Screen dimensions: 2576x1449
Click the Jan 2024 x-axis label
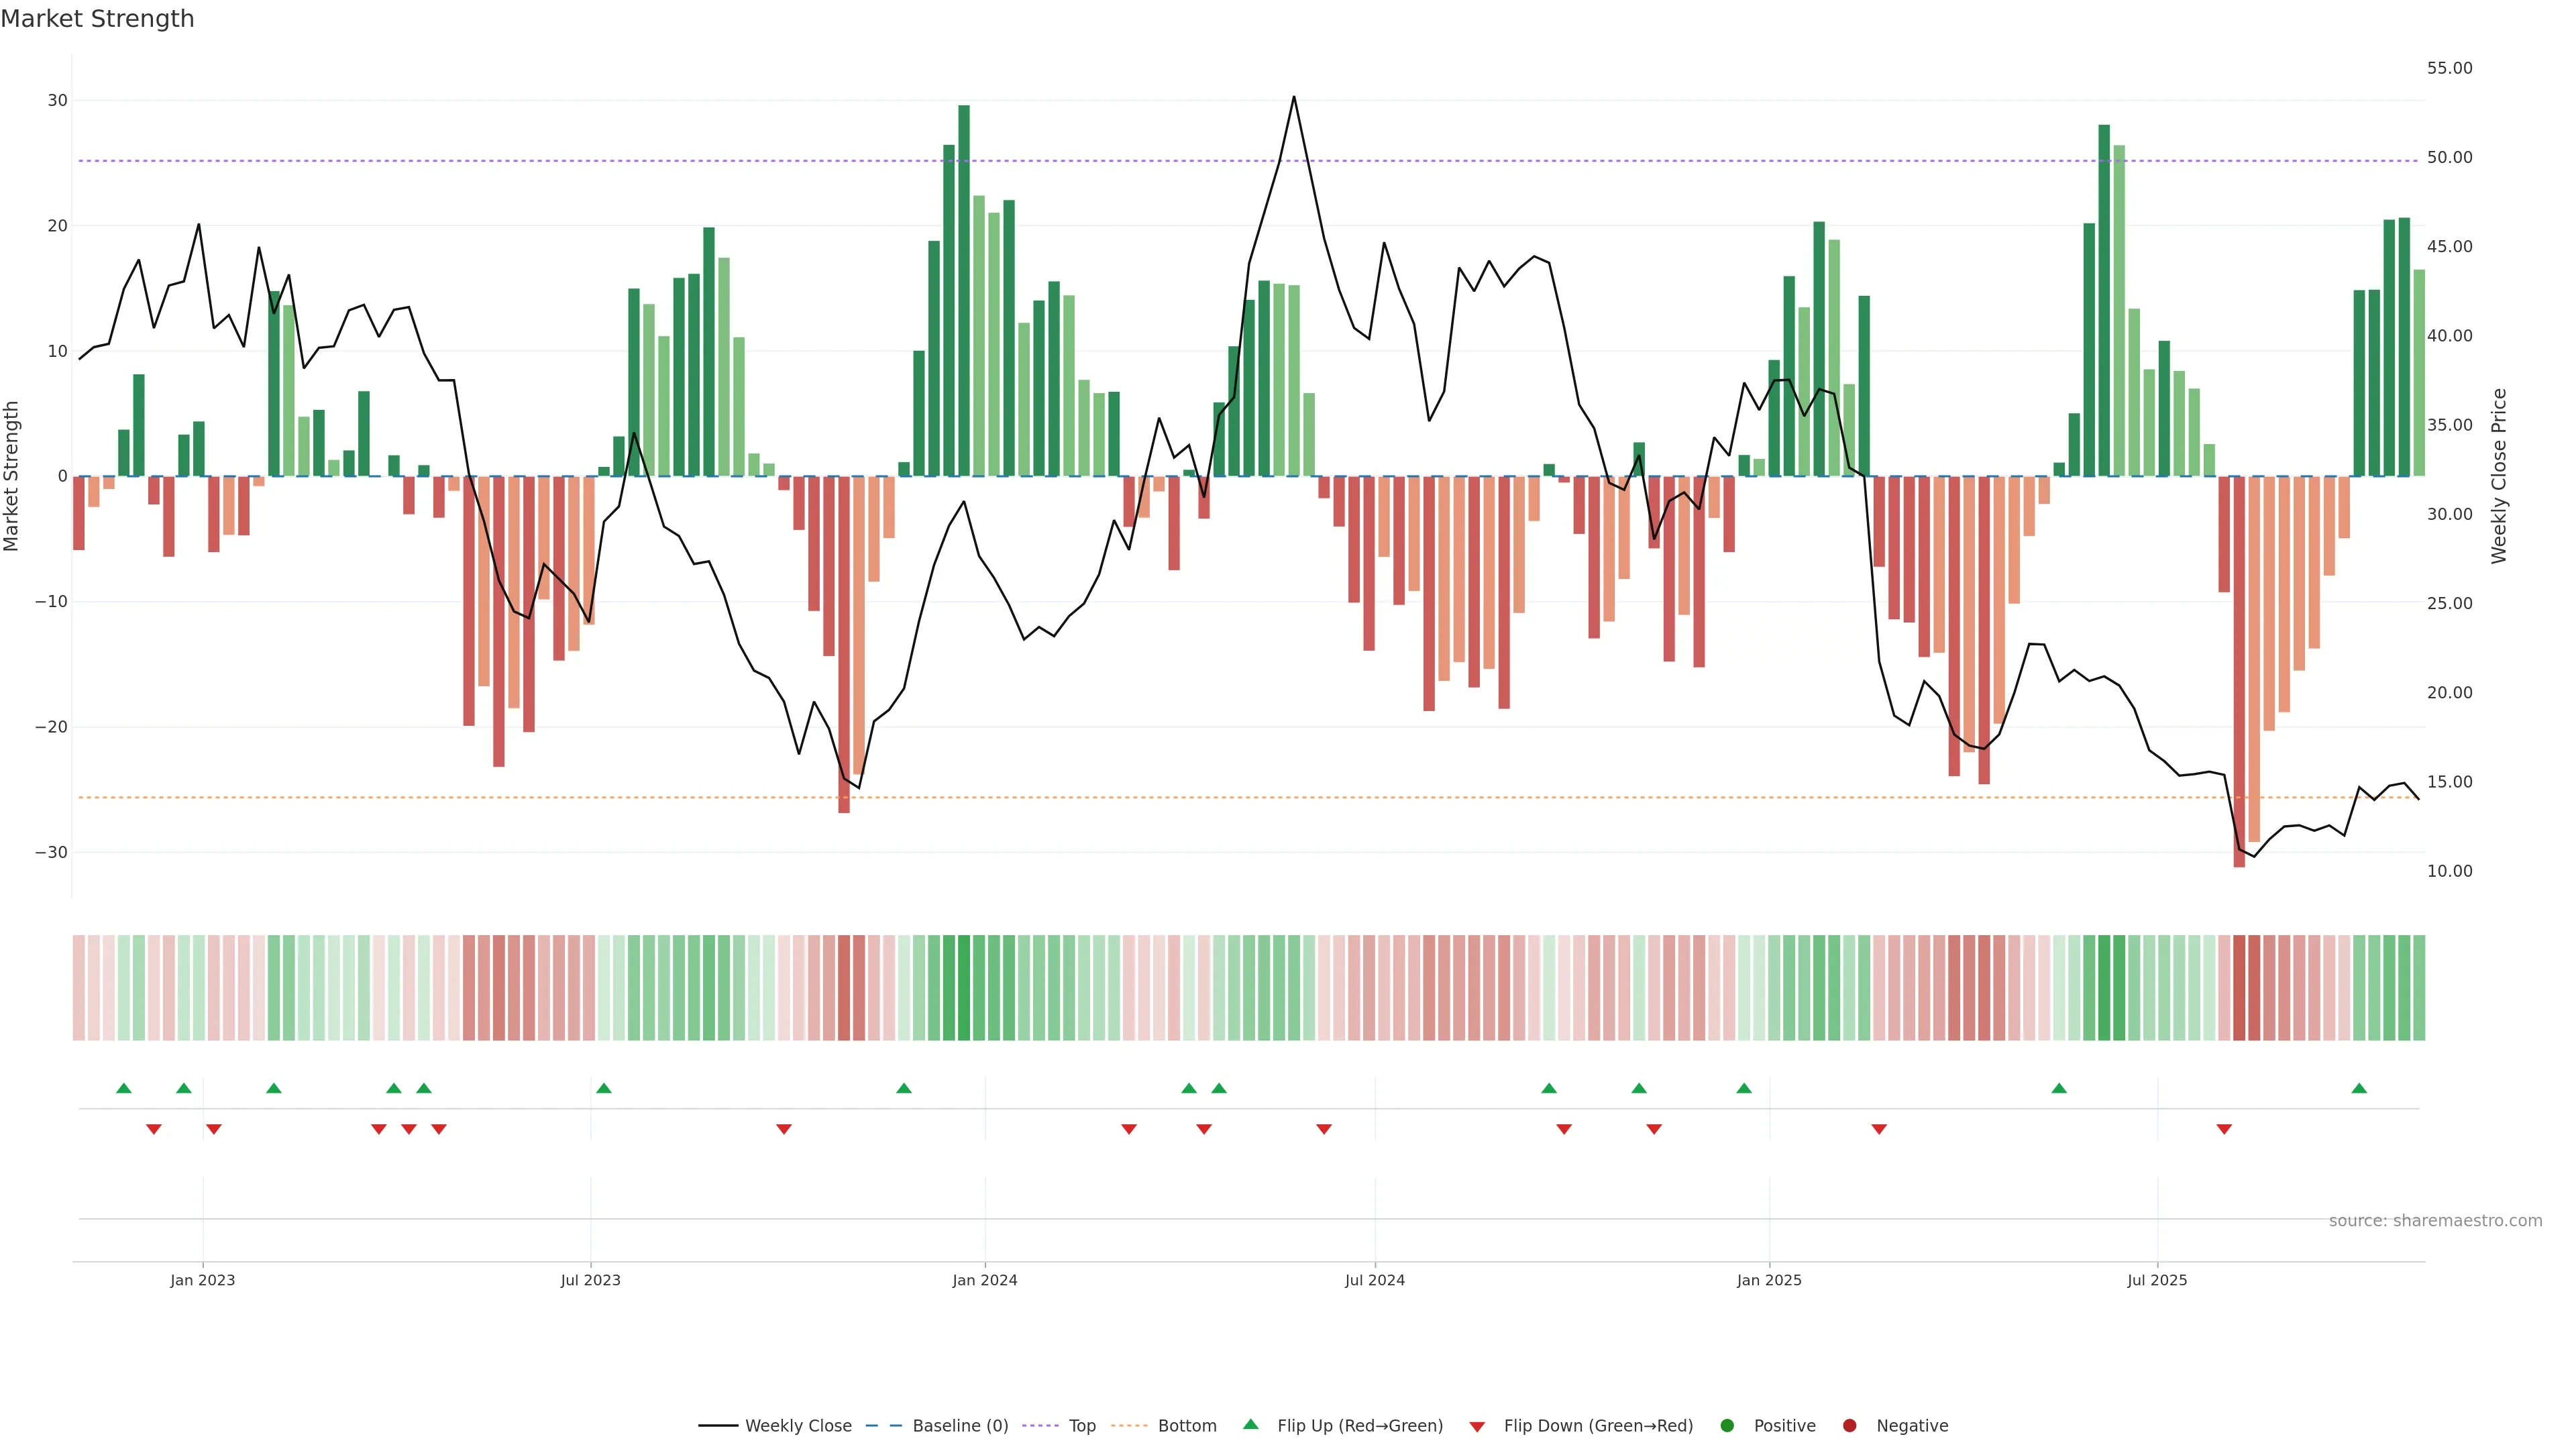point(985,1280)
